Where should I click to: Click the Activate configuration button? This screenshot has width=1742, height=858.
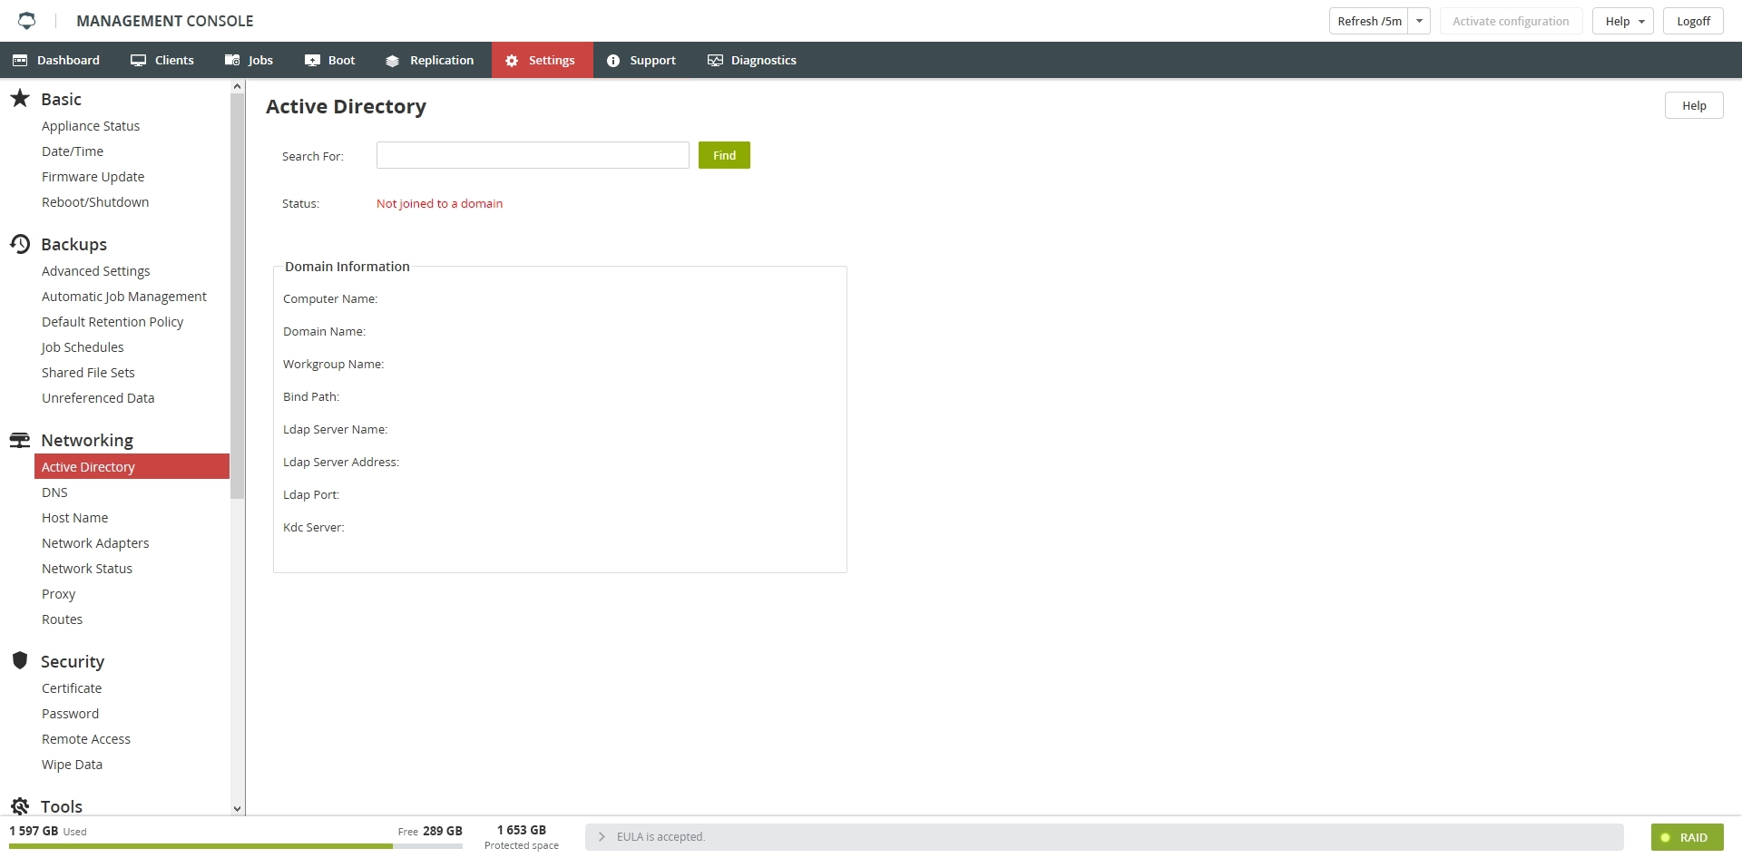pyautogui.click(x=1511, y=21)
